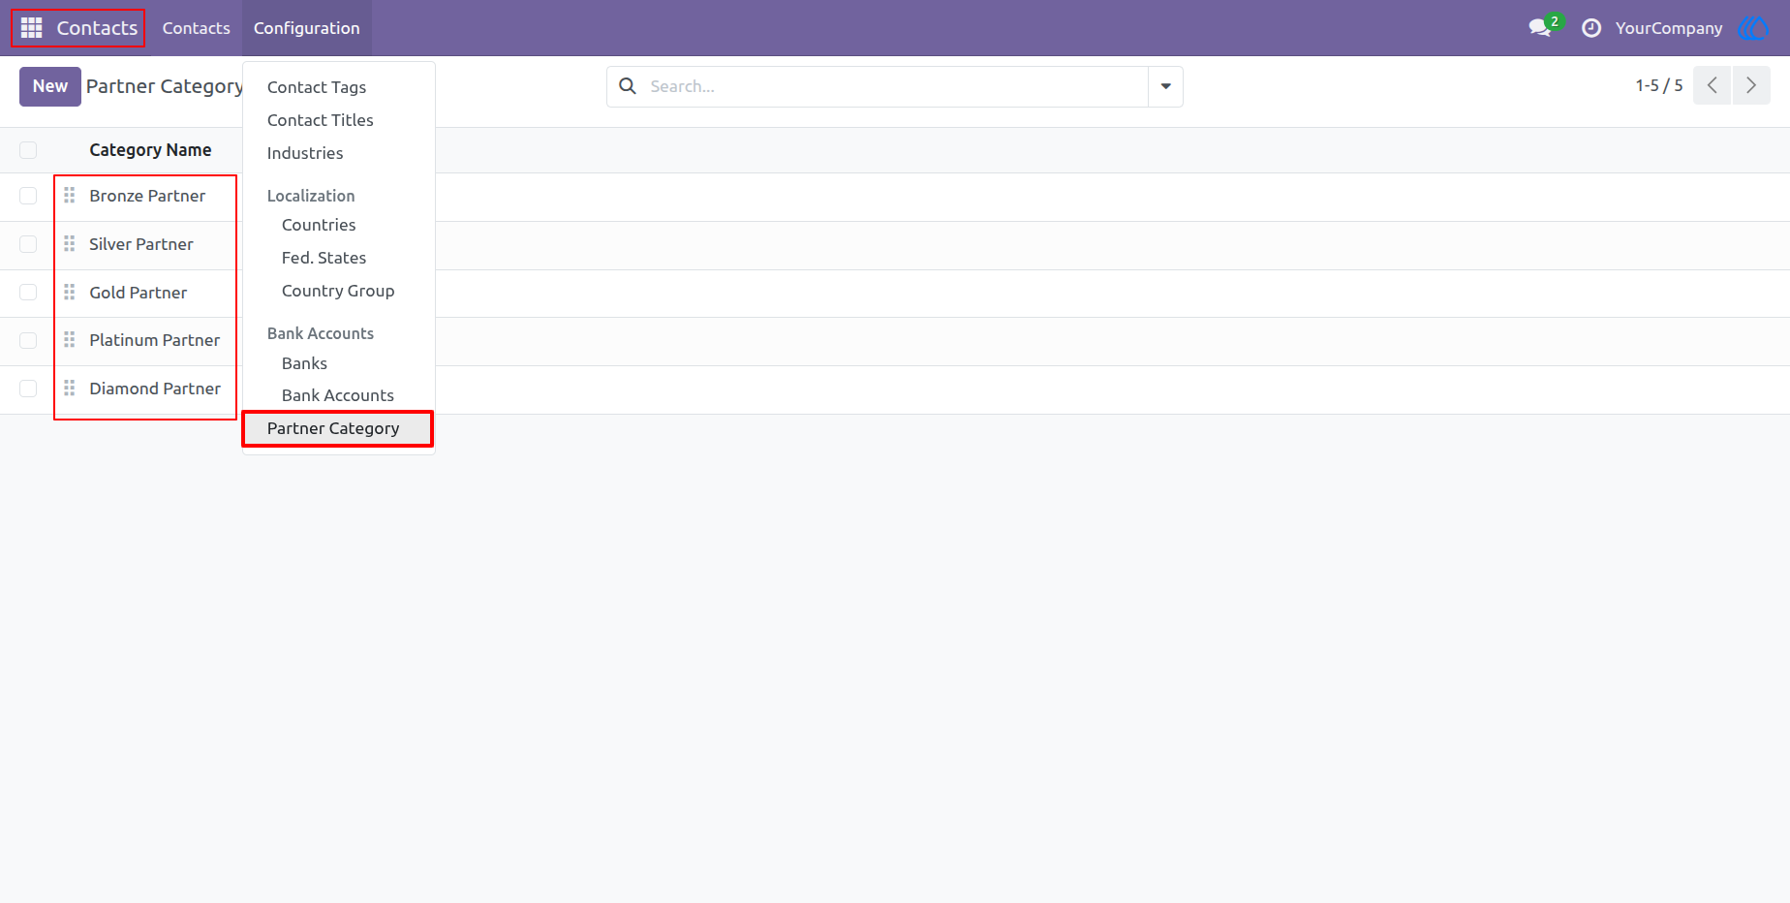Open Industries from the menu
Screen dimensions: 1790x903
pyautogui.click(x=305, y=153)
